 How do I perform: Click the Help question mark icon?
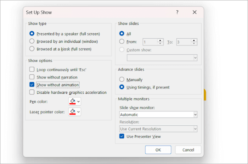point(177,12)
